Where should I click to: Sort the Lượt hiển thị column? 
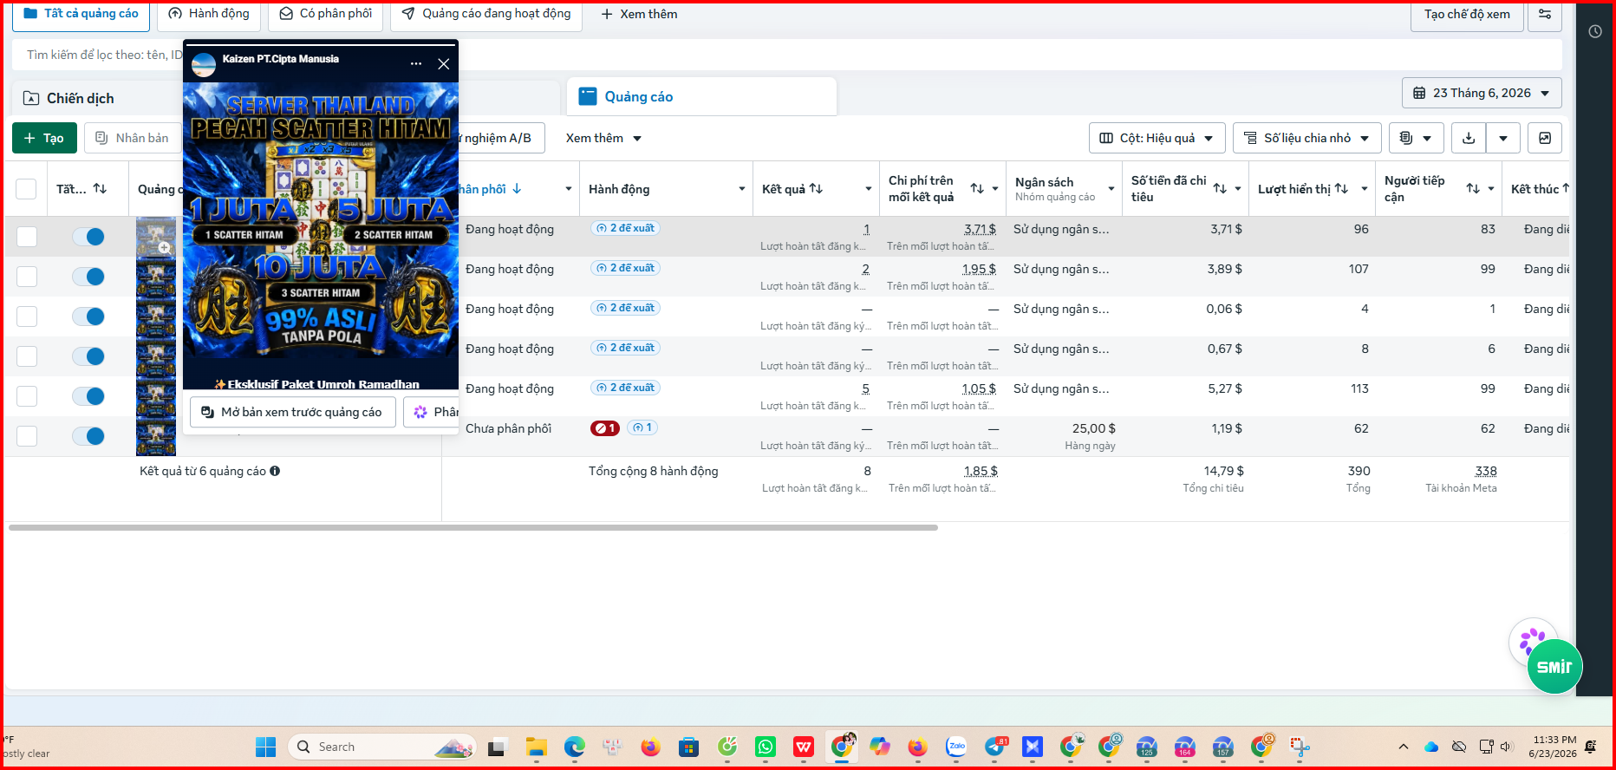pyautogui.click(x=1341, y=188)
